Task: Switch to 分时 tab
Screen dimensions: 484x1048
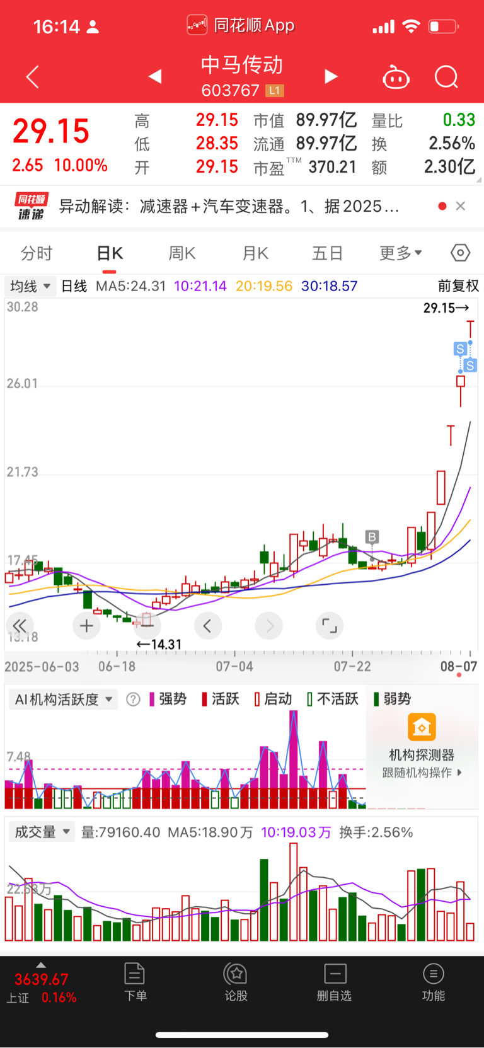Action: pyautogui.click(x=37, y=253)
